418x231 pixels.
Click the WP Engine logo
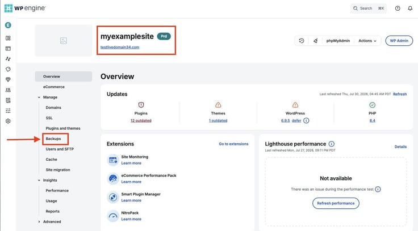(25, 8)
